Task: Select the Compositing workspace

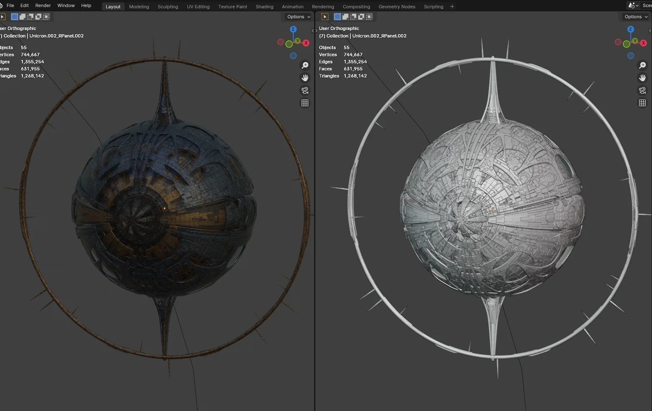Action: (356, 6)
